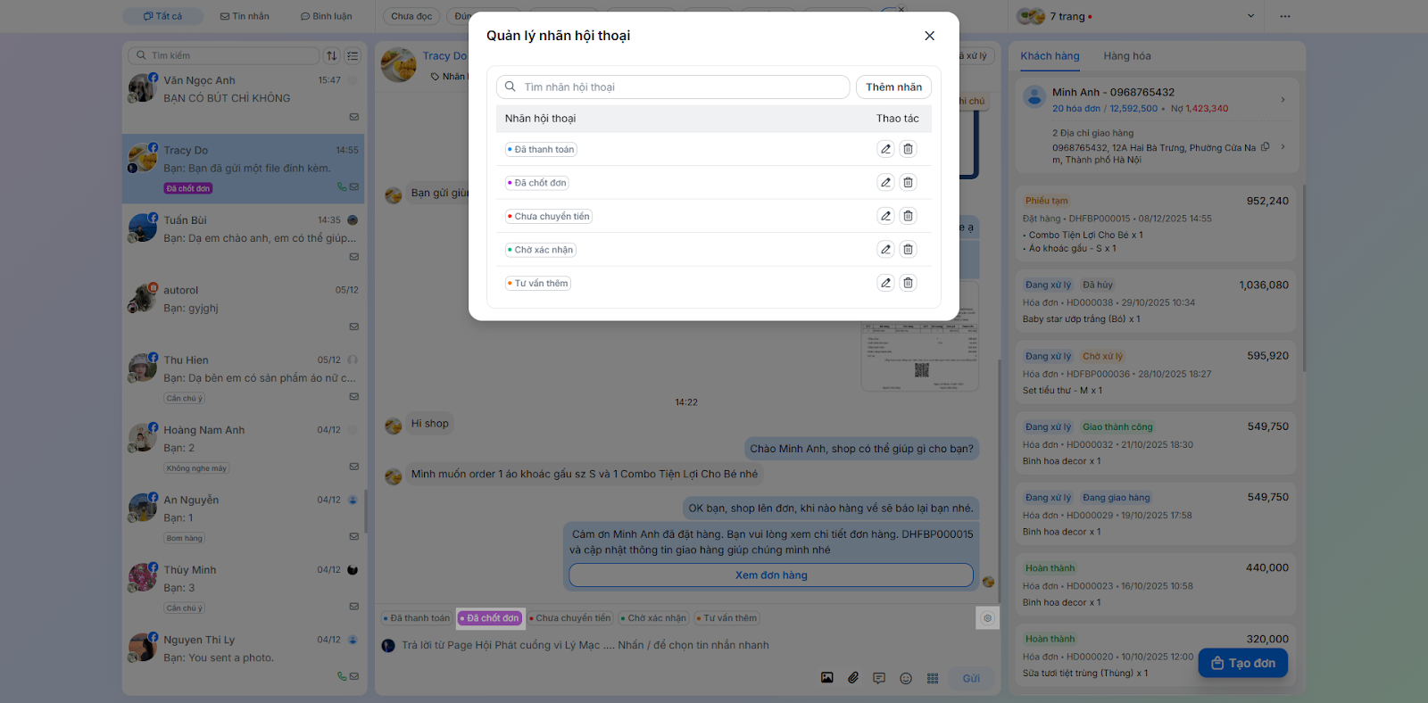
Task: Toggle the 'Đã thanh toán' tag above message box
Action: (417, 617)
